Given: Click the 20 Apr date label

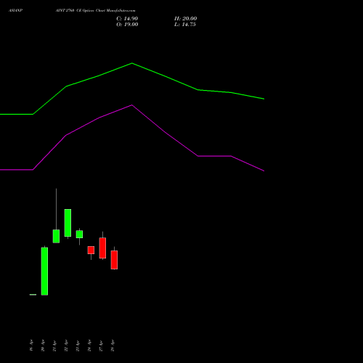Looking at the screenshot, I should click(43, 346).
